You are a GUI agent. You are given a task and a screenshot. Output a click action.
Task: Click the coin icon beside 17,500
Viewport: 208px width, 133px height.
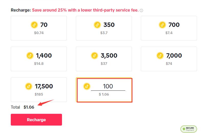[x=29, y=86]
